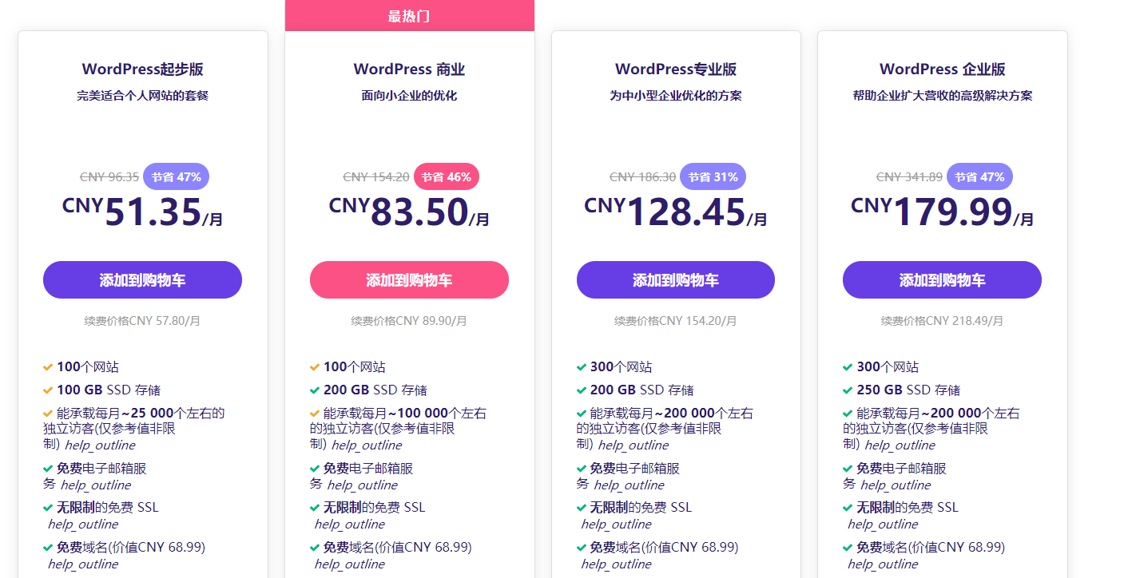Click the CNY83.50 monthly price
Viewport: 1136px width, 578px height.
coord(409,212)
